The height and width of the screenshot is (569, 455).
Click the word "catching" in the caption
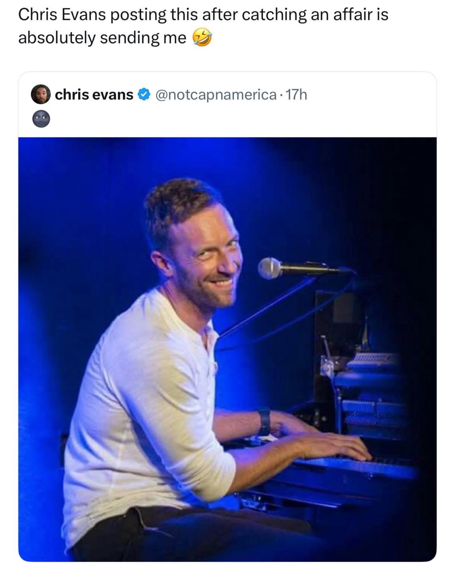273,15
